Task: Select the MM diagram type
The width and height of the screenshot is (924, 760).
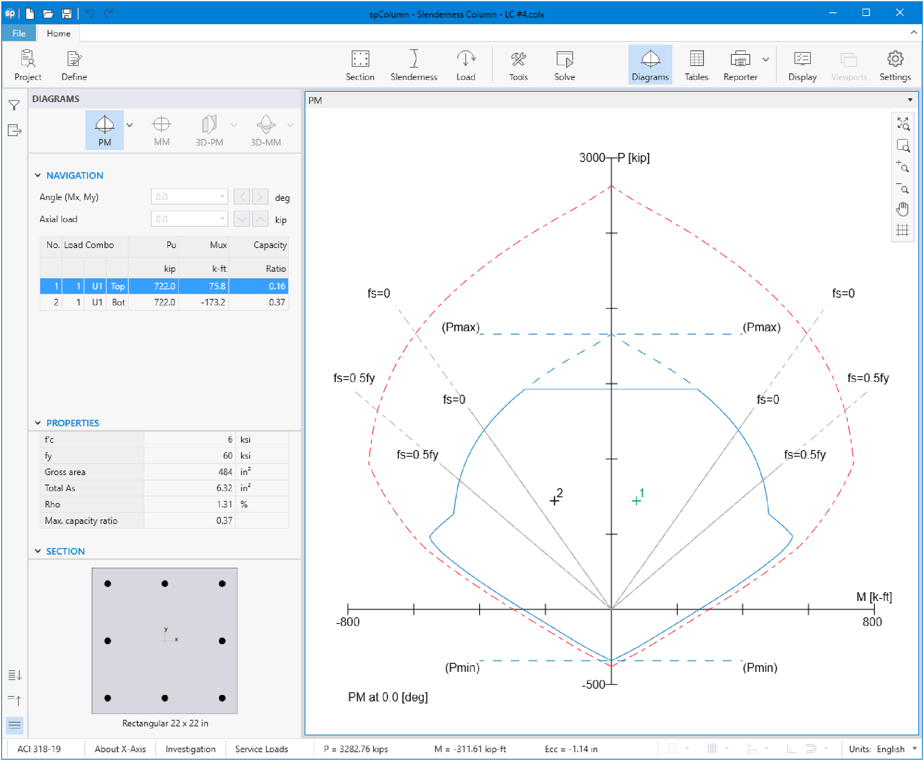Action: tap(162, 130)
